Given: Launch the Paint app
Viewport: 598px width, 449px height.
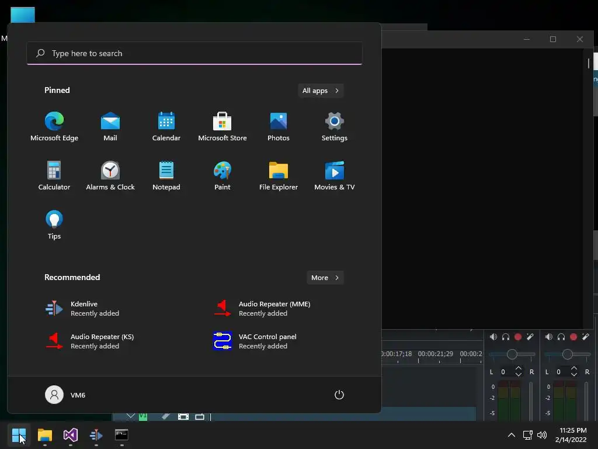Looking at the screenshot, I should [222, 175].
